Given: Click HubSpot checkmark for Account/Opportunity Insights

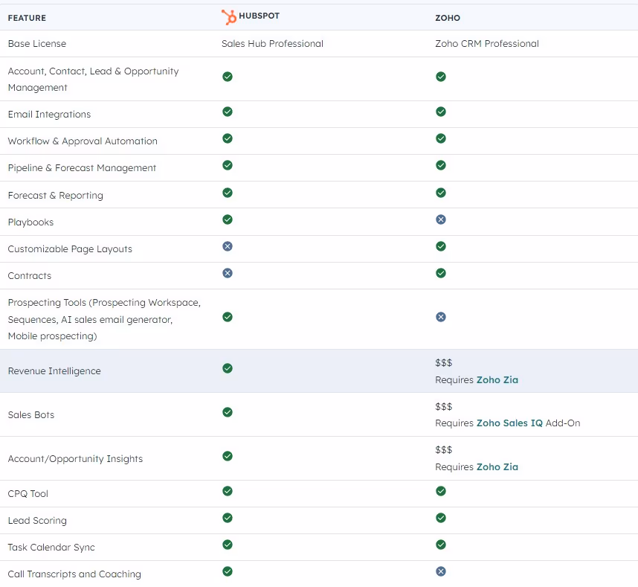Looking at the screenshot, I should pyautogui.click(x=228, y=456).
